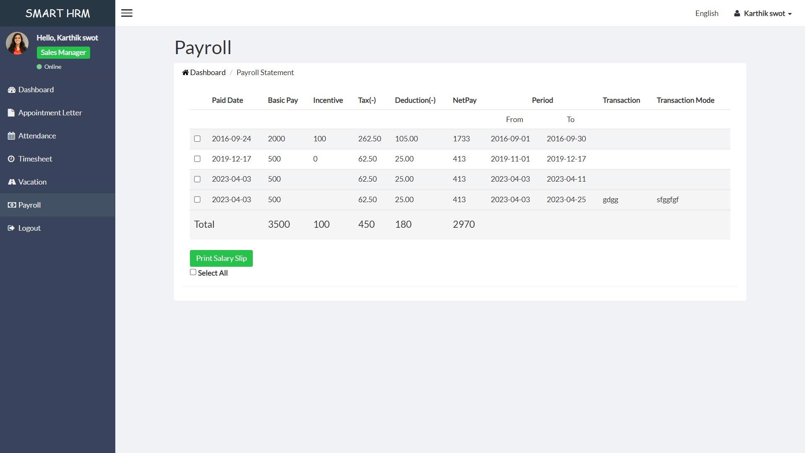
Task: Click the user profile avatar photo
Action: pos(17,43)
